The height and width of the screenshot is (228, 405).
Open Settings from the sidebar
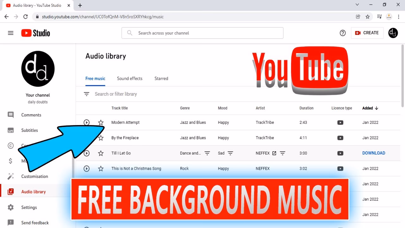(29, 207)
